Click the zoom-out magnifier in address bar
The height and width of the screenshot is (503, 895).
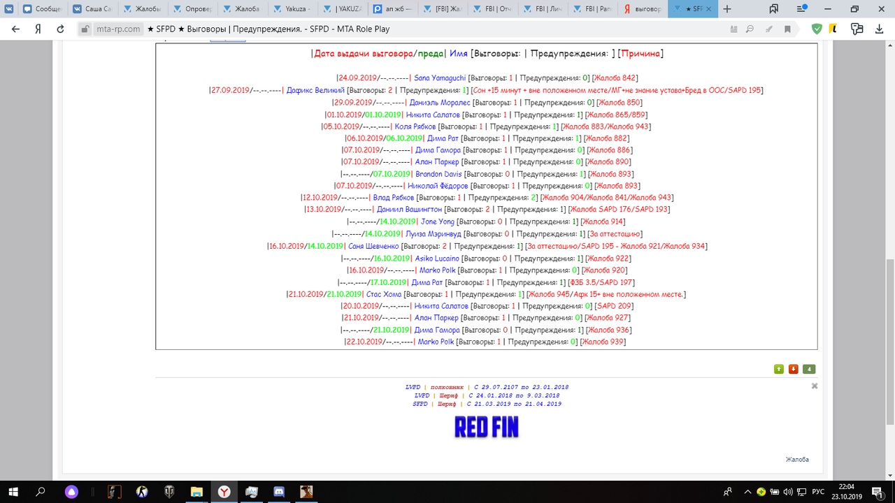[750, 29]
